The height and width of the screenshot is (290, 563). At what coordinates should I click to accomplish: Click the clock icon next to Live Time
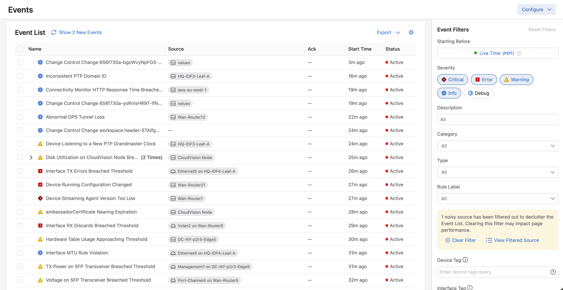519,53
